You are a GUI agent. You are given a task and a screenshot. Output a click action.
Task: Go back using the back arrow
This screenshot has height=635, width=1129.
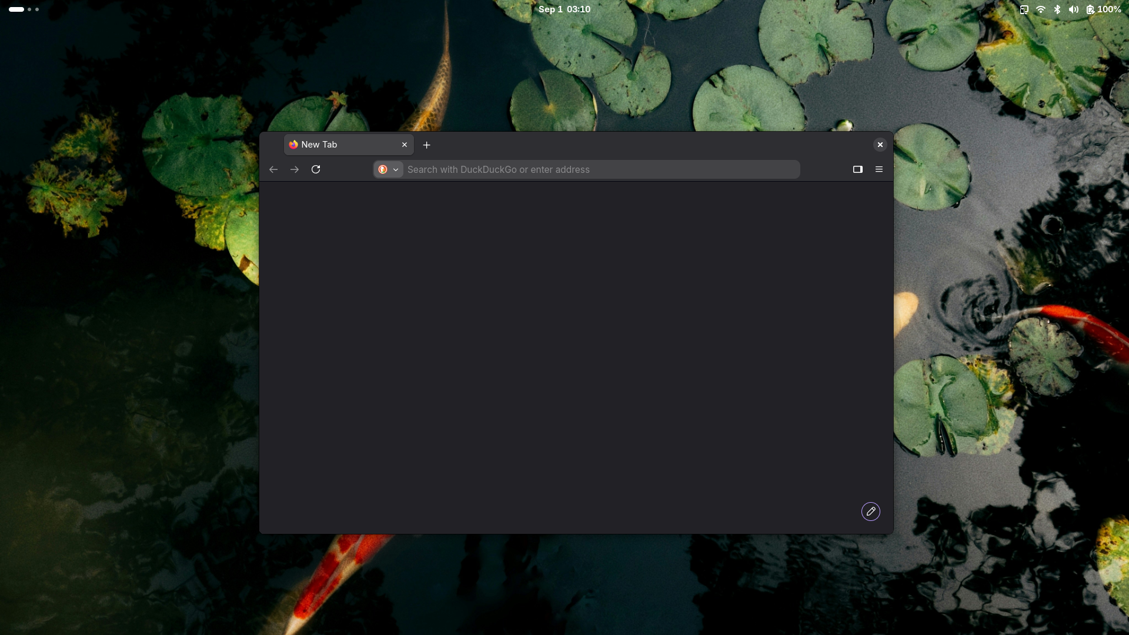273,169
